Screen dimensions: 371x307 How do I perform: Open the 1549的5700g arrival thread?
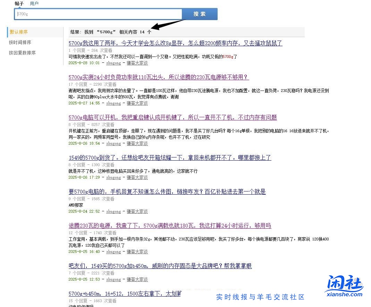tap(170, 157)
